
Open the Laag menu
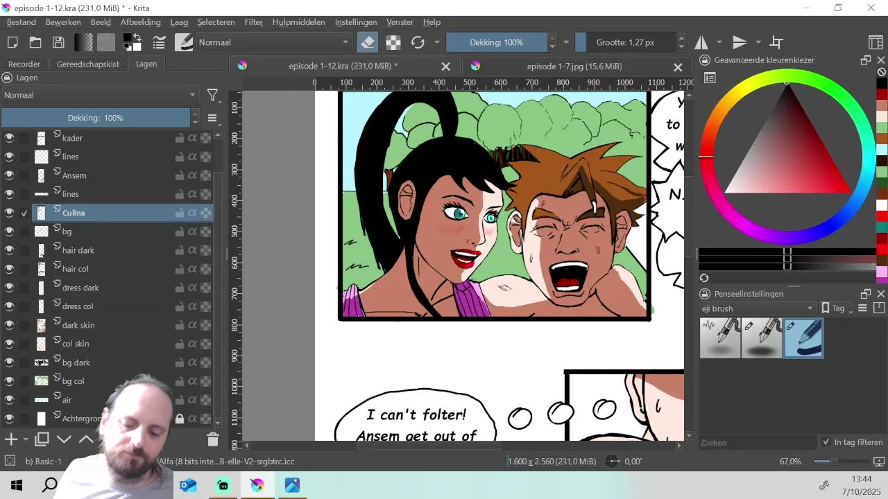point(179,22)
